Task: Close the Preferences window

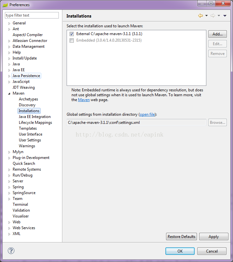Action: (223, 3)
